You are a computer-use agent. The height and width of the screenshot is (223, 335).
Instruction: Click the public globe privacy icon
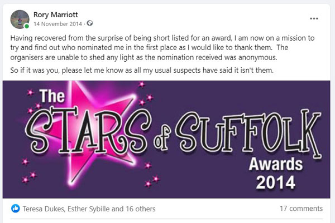(89, 23)
